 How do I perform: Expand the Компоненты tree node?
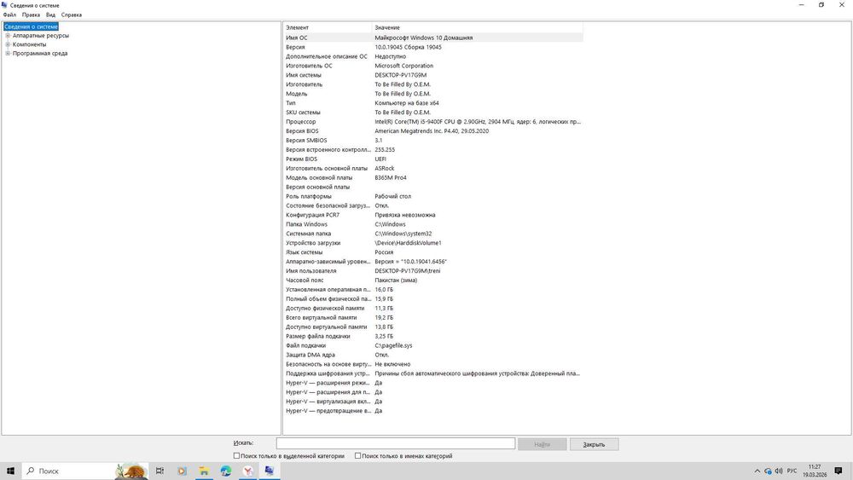pyautogui.click(x=8, y=44)
